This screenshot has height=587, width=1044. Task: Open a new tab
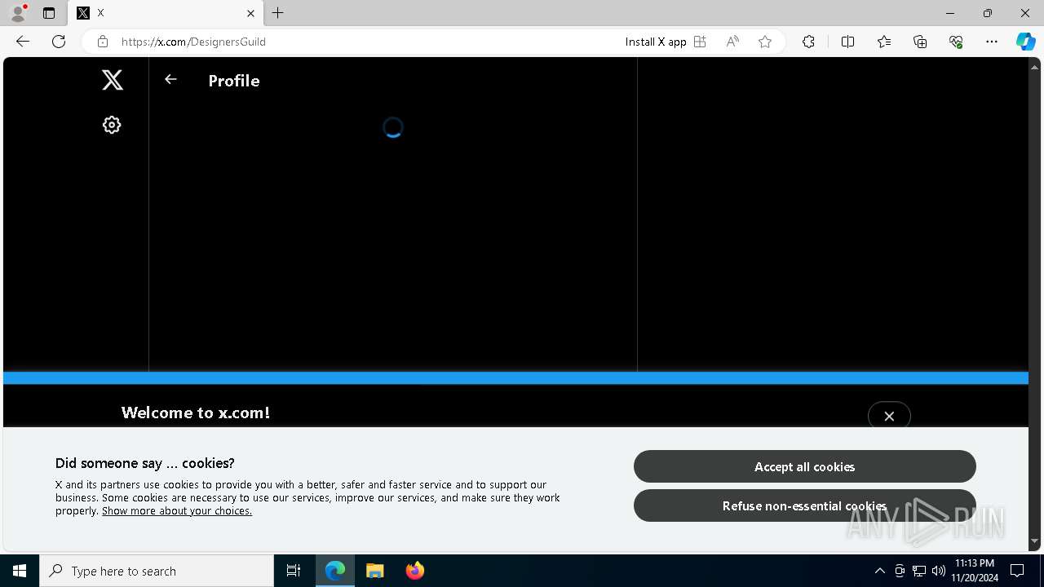point(278,13)
